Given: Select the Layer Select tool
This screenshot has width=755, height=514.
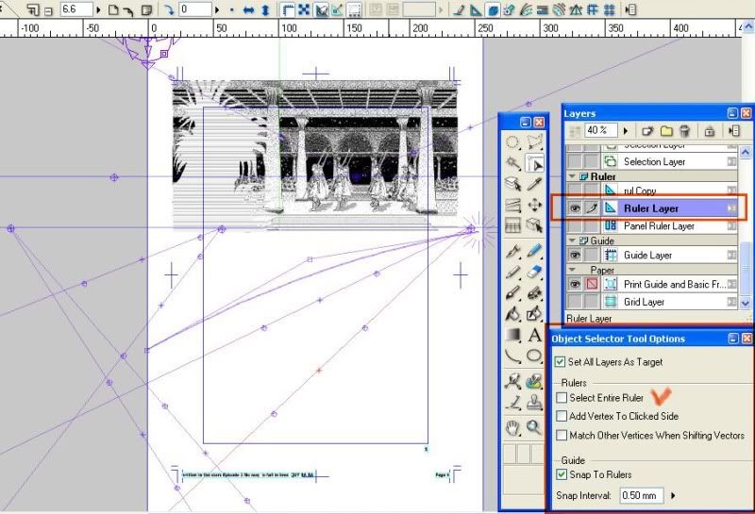Looking at the screenshot, I should pyautogui.click(x=512, y=184).
